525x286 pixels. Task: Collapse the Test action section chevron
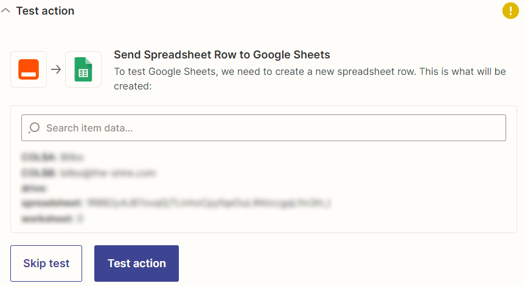pos(5,11)
